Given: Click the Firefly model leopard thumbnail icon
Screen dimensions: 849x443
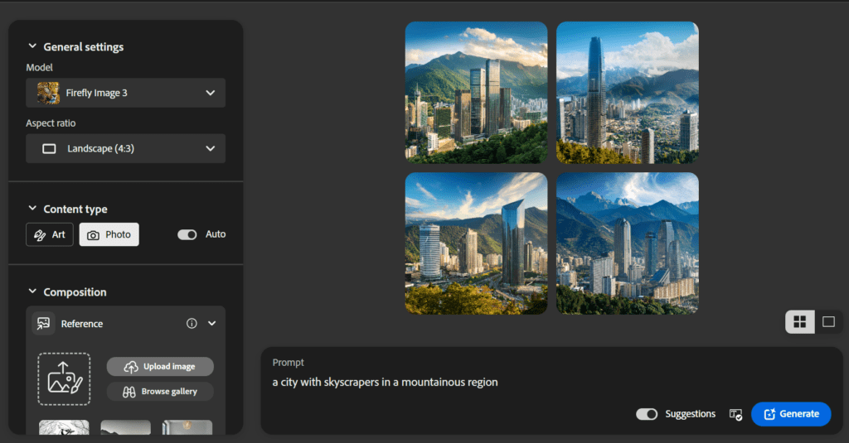Looking at the screenshot, I should point(48,93).
